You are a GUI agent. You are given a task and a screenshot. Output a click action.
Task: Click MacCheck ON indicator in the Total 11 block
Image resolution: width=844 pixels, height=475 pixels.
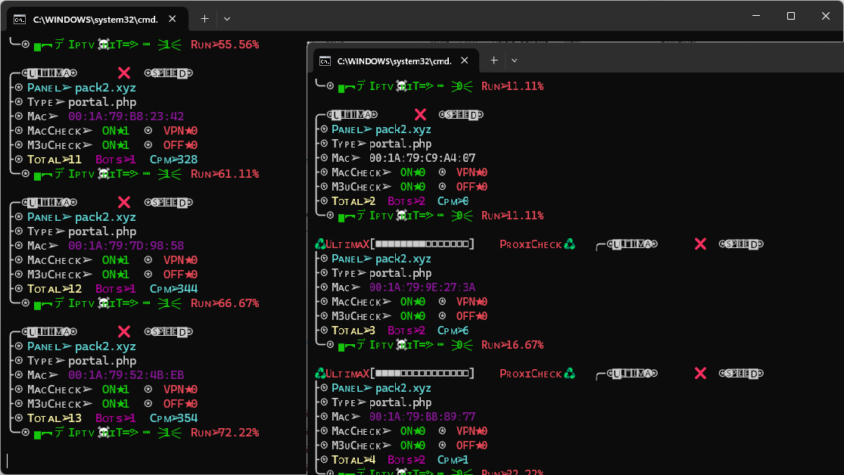[x=116, y=131]
